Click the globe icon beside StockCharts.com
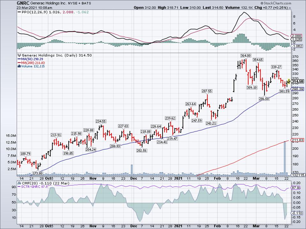 coord(262,3)
